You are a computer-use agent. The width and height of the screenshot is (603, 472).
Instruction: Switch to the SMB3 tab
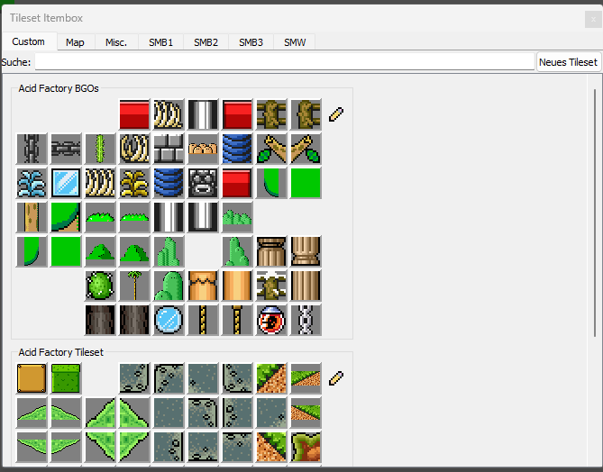(251, 42)
